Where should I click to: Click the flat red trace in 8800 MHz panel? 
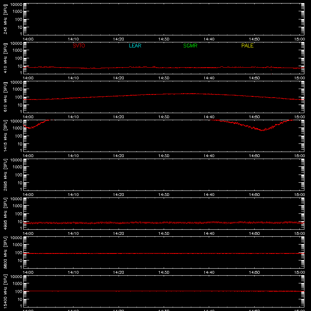click(x=164, y=253)
